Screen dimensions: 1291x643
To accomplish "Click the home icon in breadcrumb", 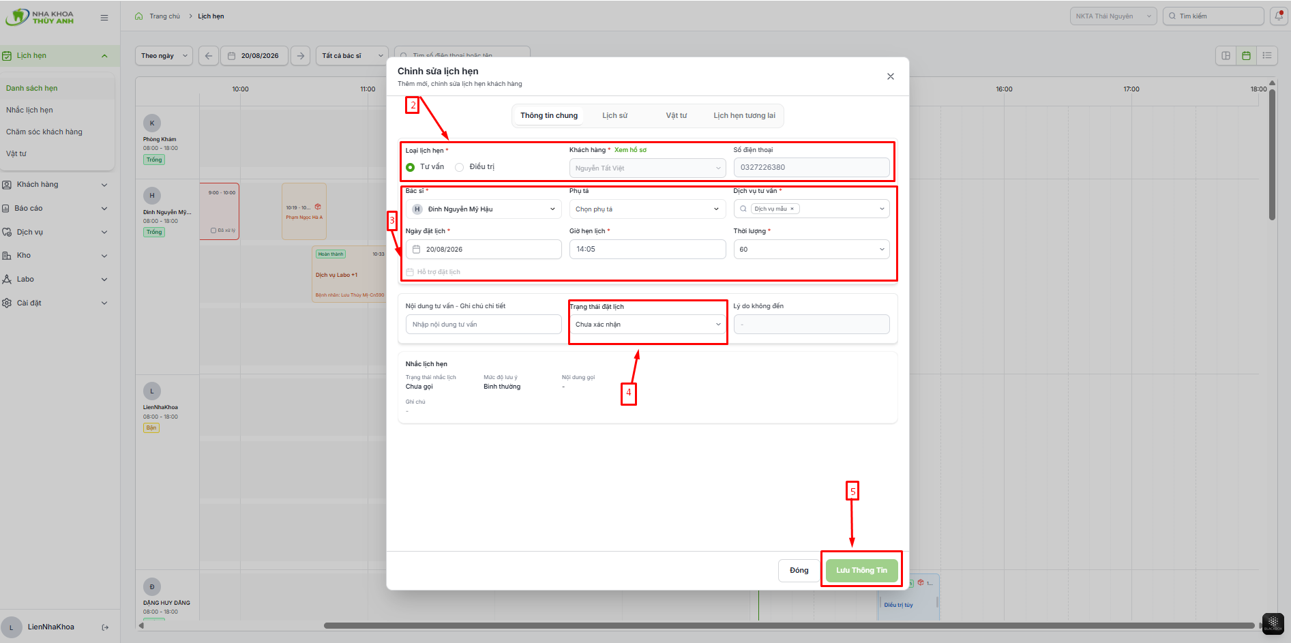I will (x=139, y=16).
